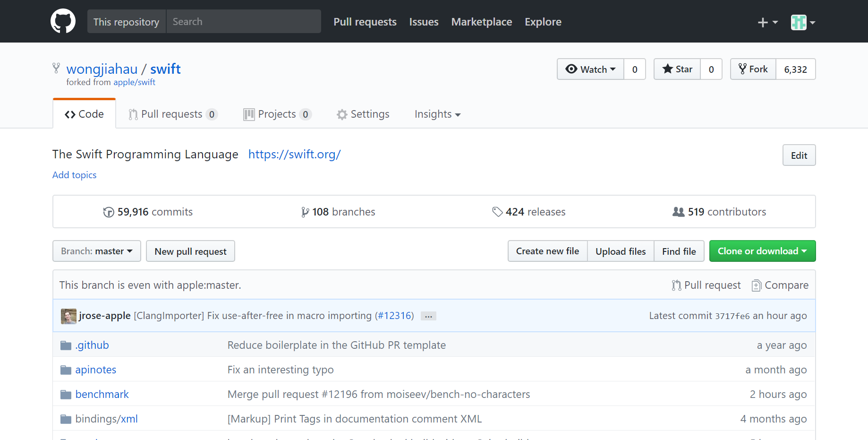The width and height of the screenshot is (868, 440).
Task: Click the Pull request icon in branch bar
Action: [x=676, y=285]
